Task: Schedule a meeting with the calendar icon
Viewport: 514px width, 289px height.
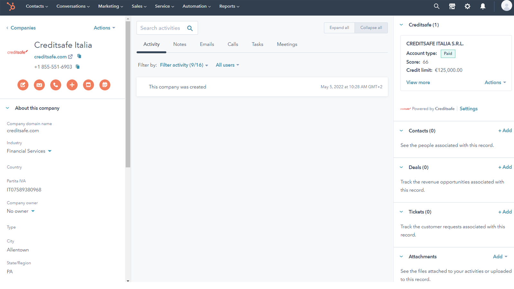Action: pyautogui.click(x=105, y=85)
